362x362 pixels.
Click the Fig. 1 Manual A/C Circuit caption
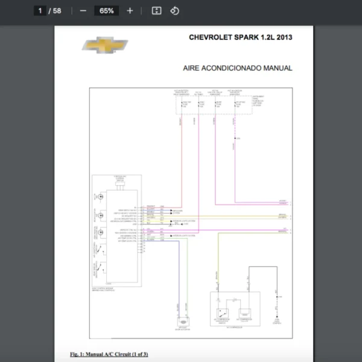coord(109,354)
